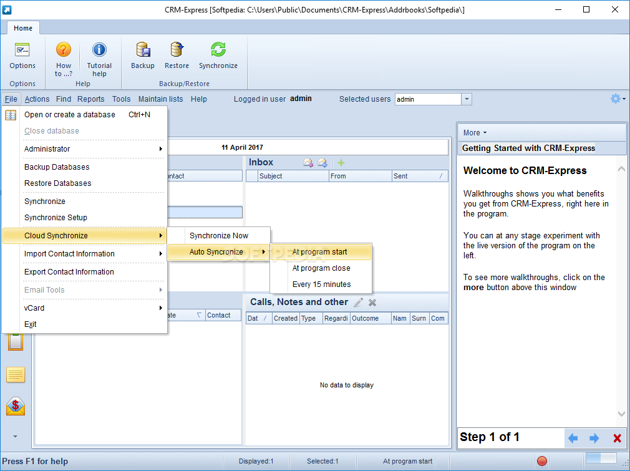The height and width of the screenshot is (471, 630).
Task: Open the Cloud Synchronize submenu
Action: 85,236
